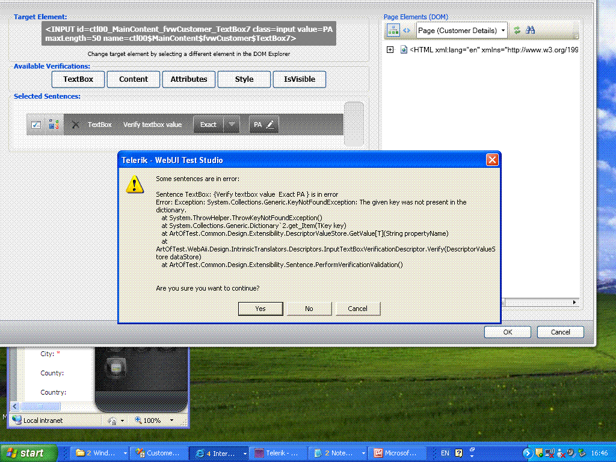Click the 'Country:' label in browser
Image resolution: width=616 pixels, height=462 pixels.
point(54,392)
